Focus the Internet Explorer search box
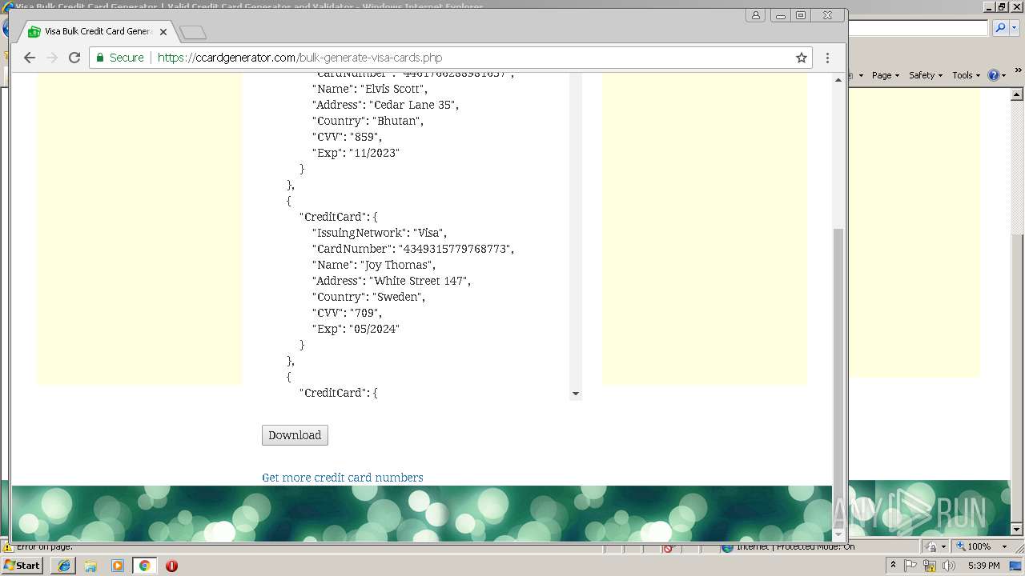 coord(918,28)
